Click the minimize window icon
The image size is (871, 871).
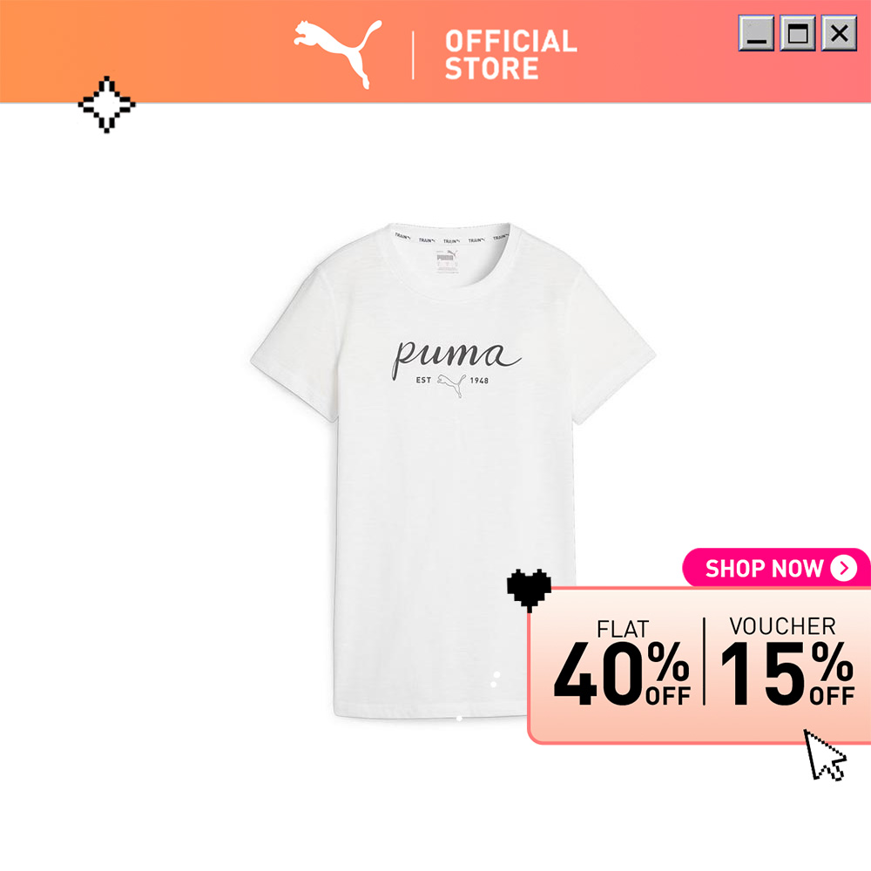[x=756, y=33]
